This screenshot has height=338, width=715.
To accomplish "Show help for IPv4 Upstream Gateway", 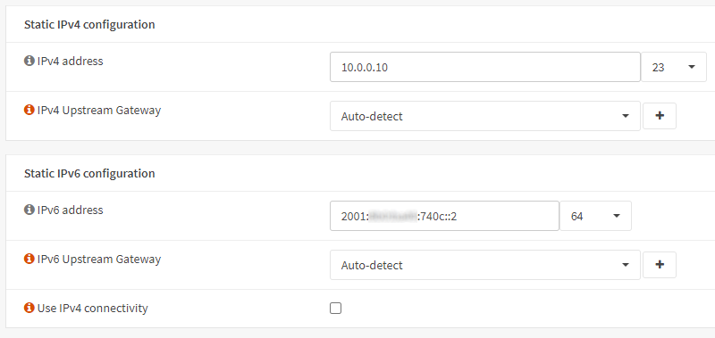I will 29,110.
